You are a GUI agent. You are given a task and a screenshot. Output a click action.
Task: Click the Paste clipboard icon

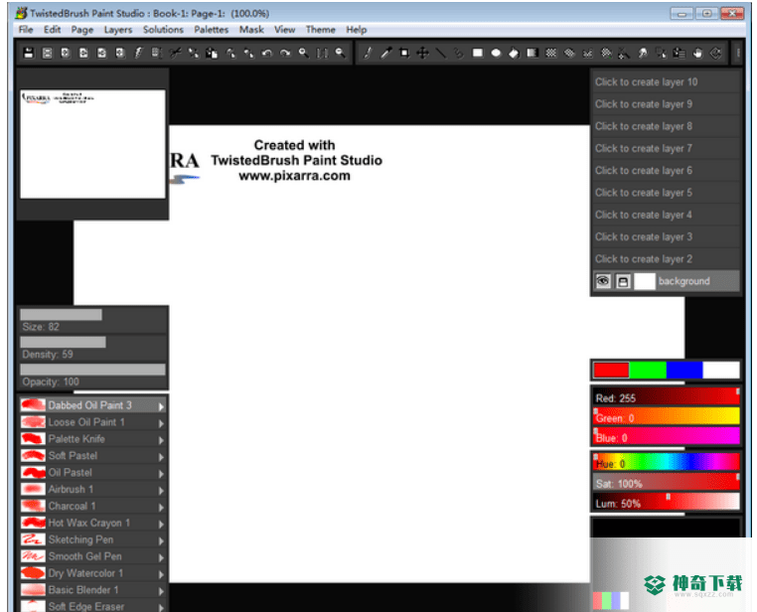(x=212, y=53)
